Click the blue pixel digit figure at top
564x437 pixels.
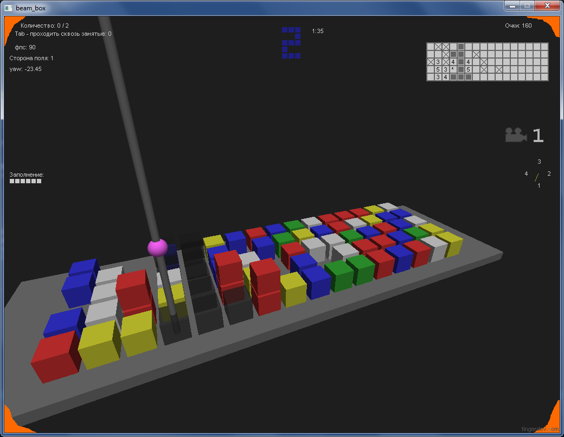pyautogui.click(x=291, y=43)
